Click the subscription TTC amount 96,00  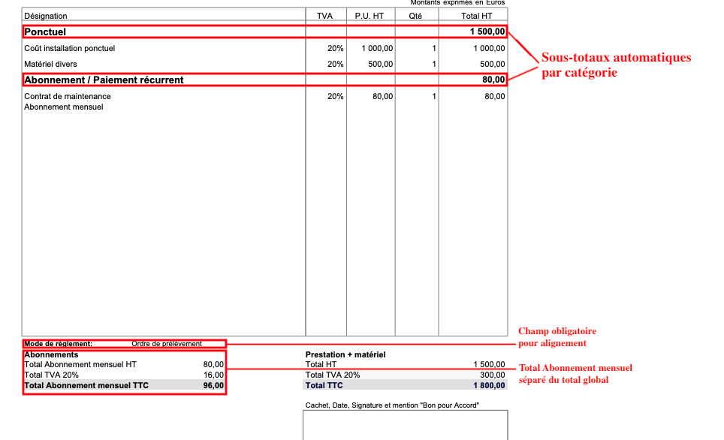[213, 385]
